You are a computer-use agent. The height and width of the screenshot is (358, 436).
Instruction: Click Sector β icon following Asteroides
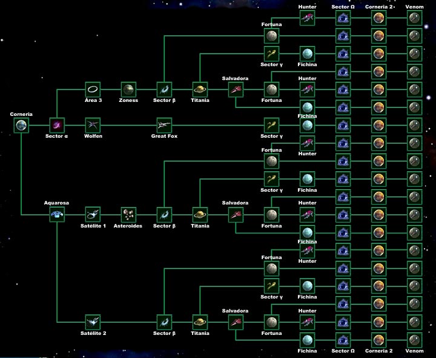(164, 215)
